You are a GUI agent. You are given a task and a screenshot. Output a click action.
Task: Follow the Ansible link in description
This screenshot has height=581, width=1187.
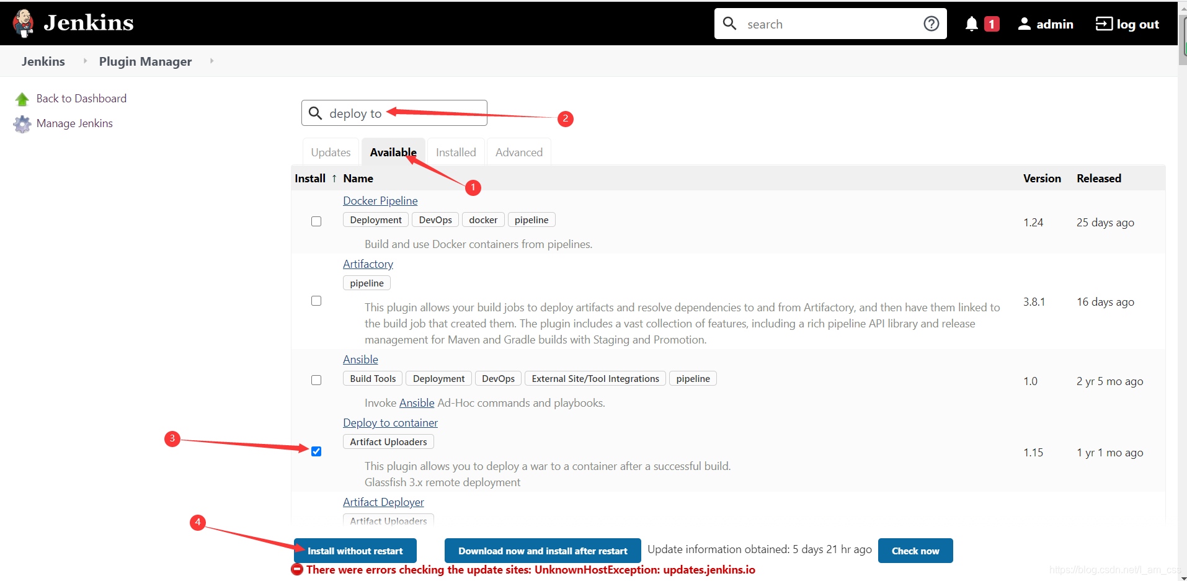click(417, 403)
